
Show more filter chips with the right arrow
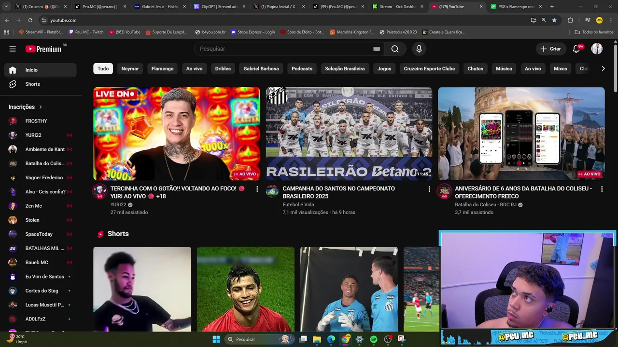pos(603,68)
